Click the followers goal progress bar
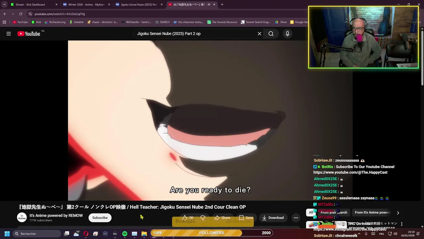The image size is (424, 239). 212,233
